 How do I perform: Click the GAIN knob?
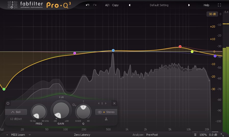61,110
